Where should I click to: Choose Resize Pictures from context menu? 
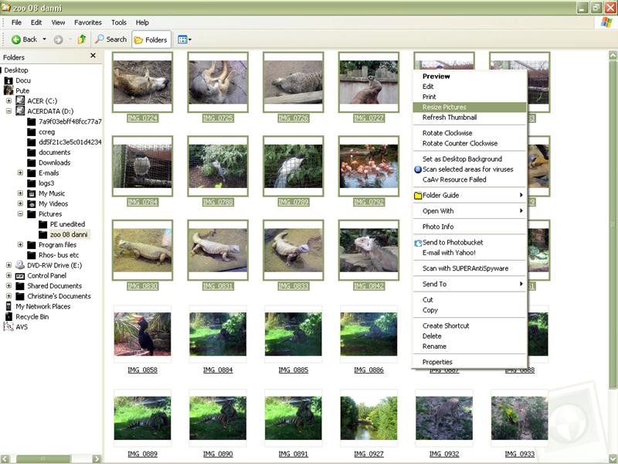click(444, 107)
